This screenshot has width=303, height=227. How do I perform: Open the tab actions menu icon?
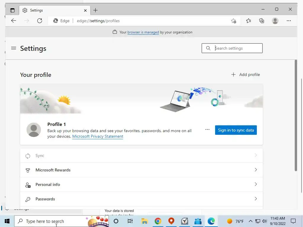coord(12,10)
